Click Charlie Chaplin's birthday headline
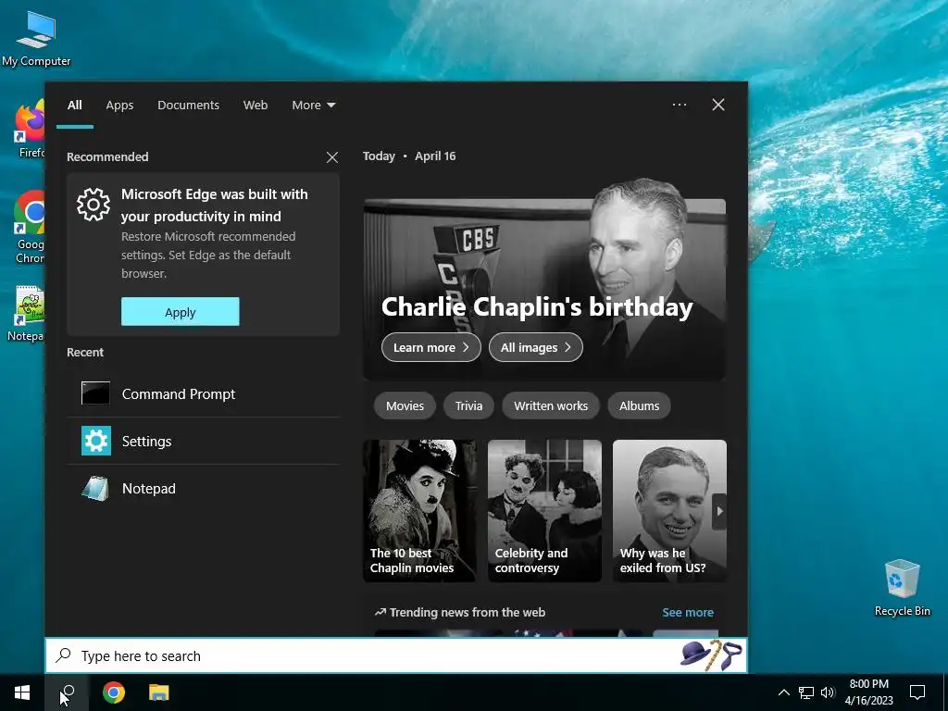948x711 pixels. (x=537, y=307)
